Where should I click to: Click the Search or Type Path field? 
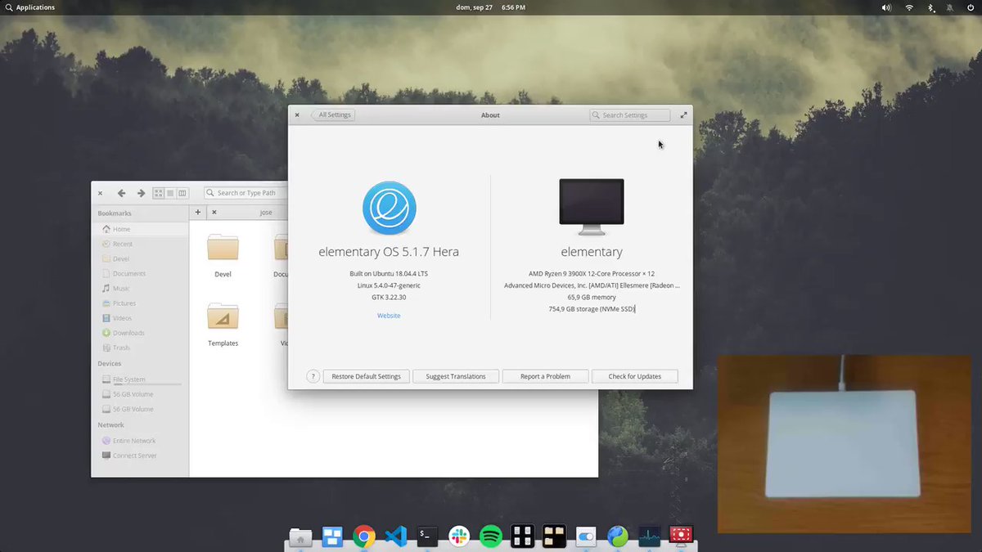click(245, 193)
